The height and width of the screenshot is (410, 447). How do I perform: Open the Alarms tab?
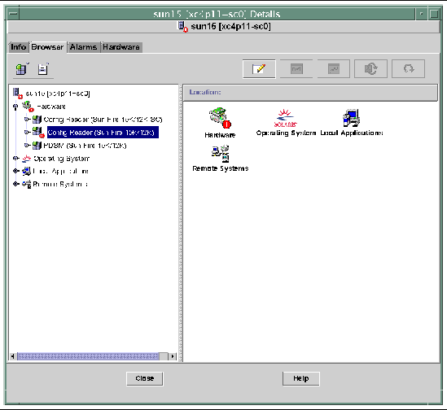84,47
